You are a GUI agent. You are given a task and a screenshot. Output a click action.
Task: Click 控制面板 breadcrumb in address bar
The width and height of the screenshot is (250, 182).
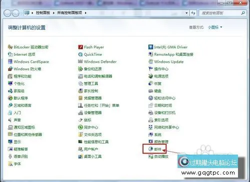43,13
